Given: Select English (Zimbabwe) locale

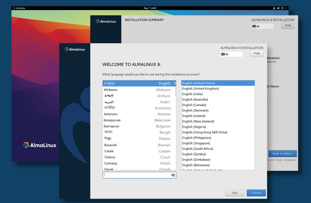Looking at the screenshot, I should click(x=218, y=159).
